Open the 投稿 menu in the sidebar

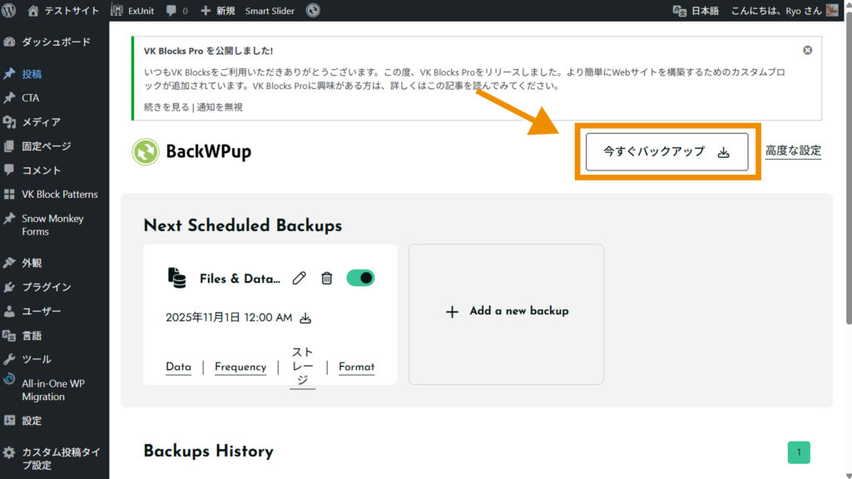point(32,73)
